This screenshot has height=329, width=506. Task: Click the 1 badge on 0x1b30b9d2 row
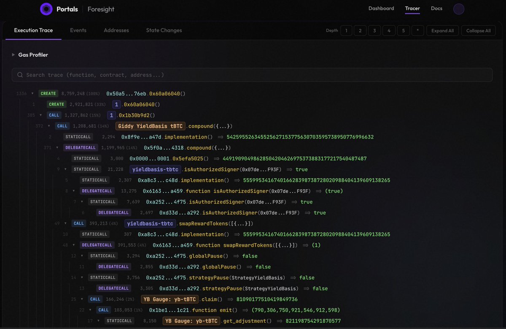pos(111,115)
